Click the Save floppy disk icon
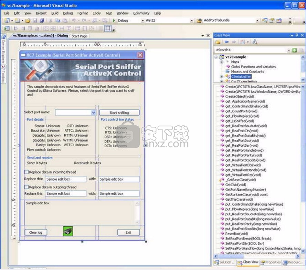The width and height of the screenshot is (306, 270). click(35, 21)
